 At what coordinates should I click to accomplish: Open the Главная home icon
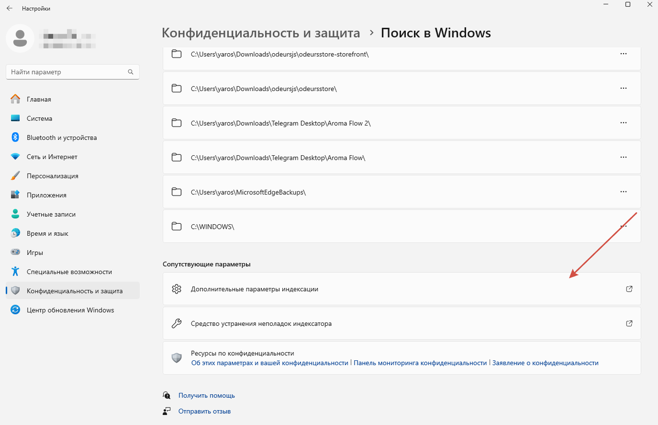point(15,99)
